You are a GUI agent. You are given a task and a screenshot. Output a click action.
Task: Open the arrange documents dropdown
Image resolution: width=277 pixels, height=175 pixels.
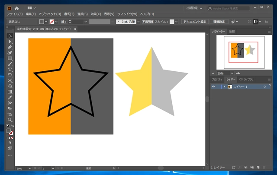point(32,8)
